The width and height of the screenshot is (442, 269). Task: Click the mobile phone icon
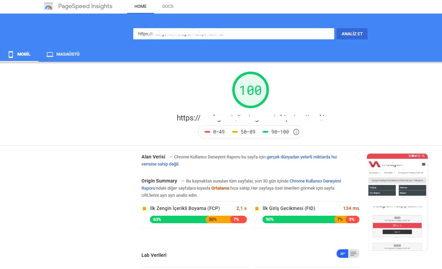click(x=11, y=54)
